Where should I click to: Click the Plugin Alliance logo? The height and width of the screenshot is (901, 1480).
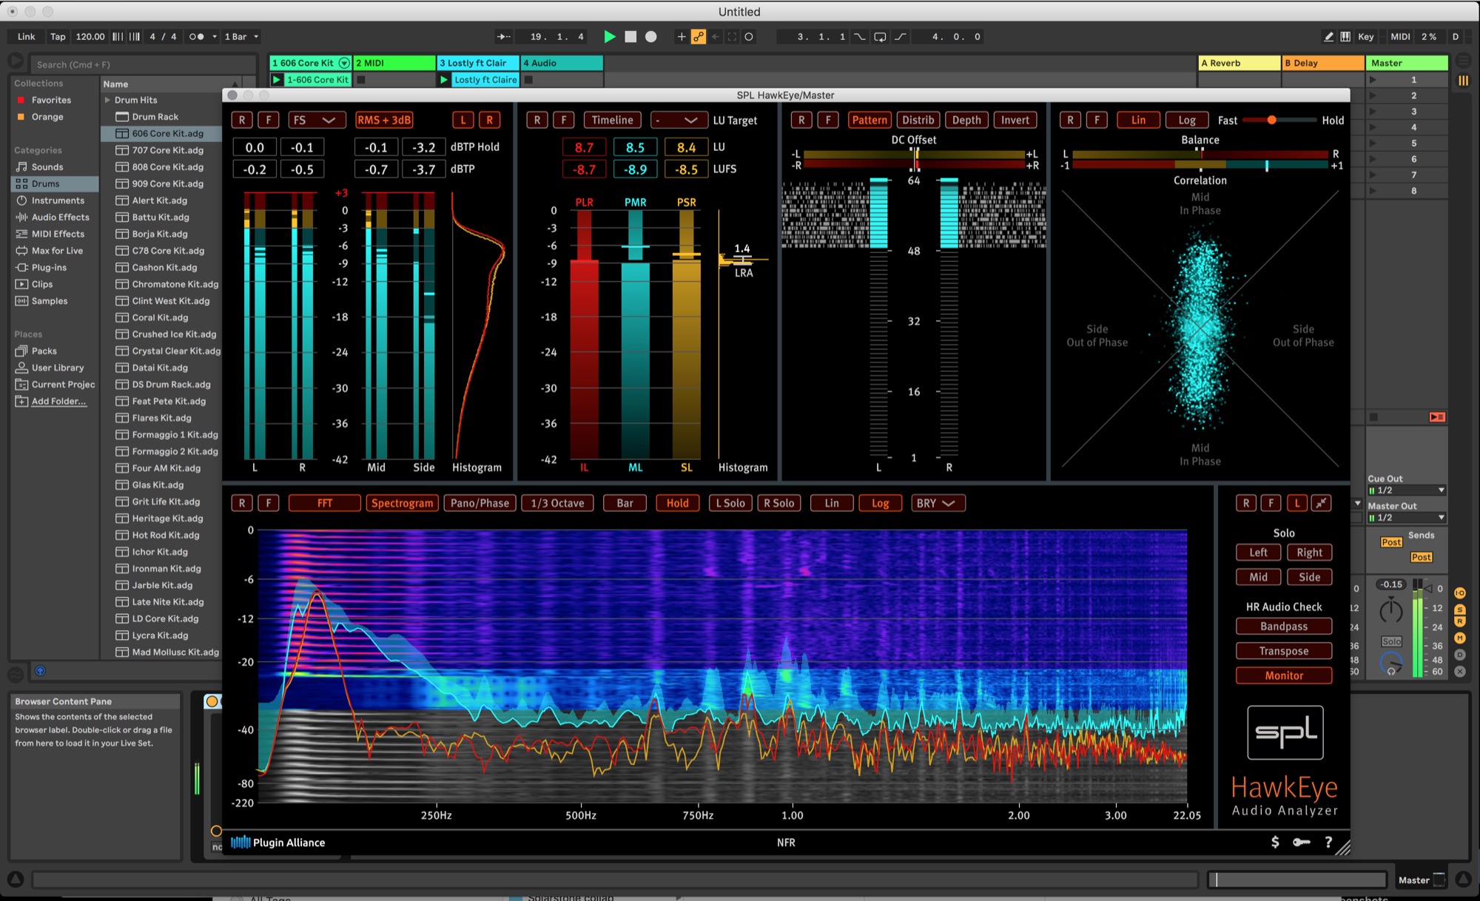(x=278, y=842)
